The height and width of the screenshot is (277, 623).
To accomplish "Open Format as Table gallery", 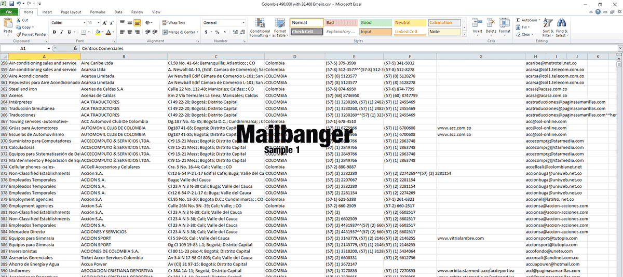I will [280, 27].
